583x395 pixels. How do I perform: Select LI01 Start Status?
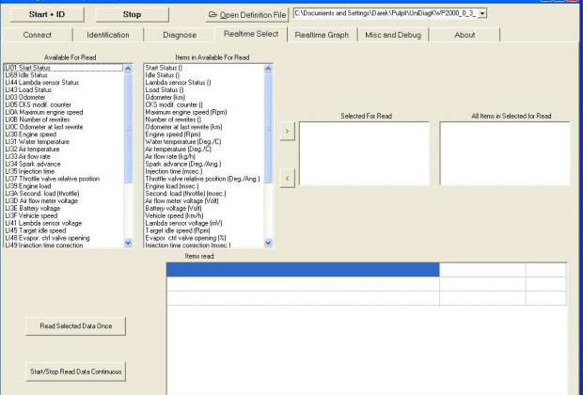coord(63,68)
